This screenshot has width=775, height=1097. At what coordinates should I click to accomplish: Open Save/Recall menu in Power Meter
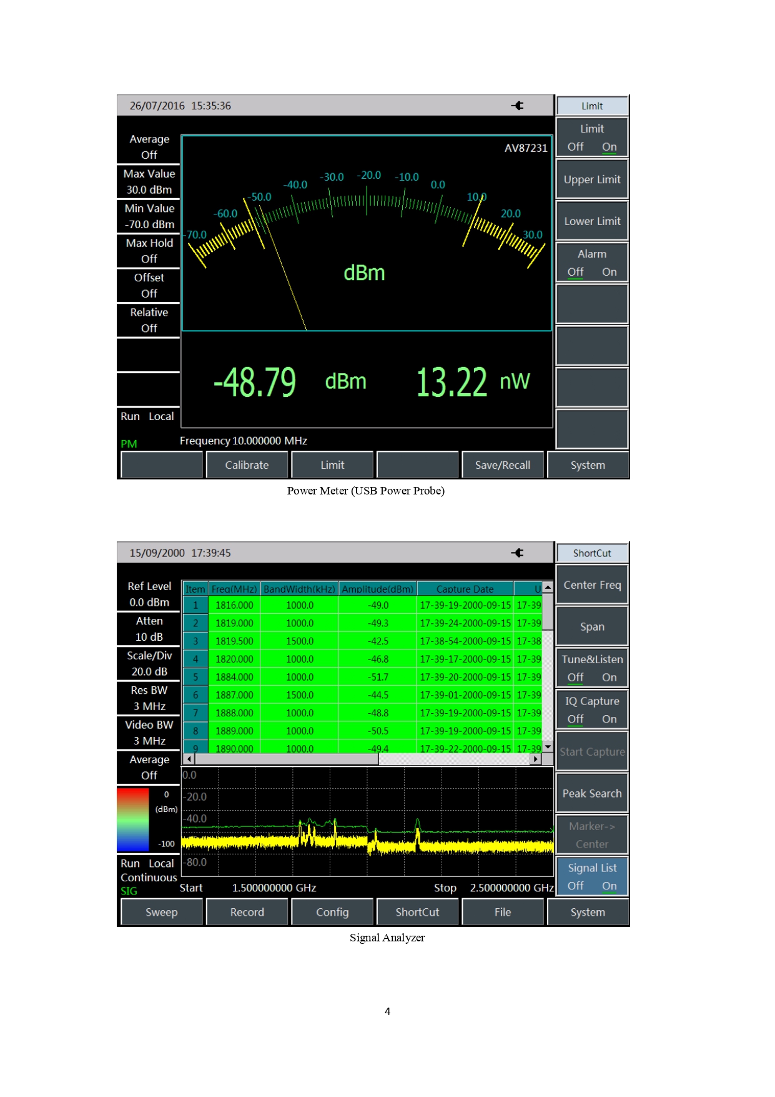[x=503, y=465]
